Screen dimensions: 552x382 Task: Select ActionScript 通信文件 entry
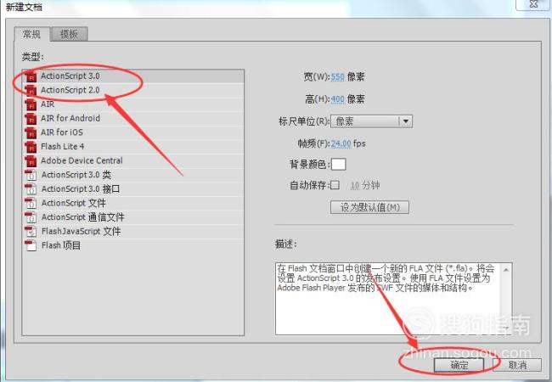(x=133, y=217)
